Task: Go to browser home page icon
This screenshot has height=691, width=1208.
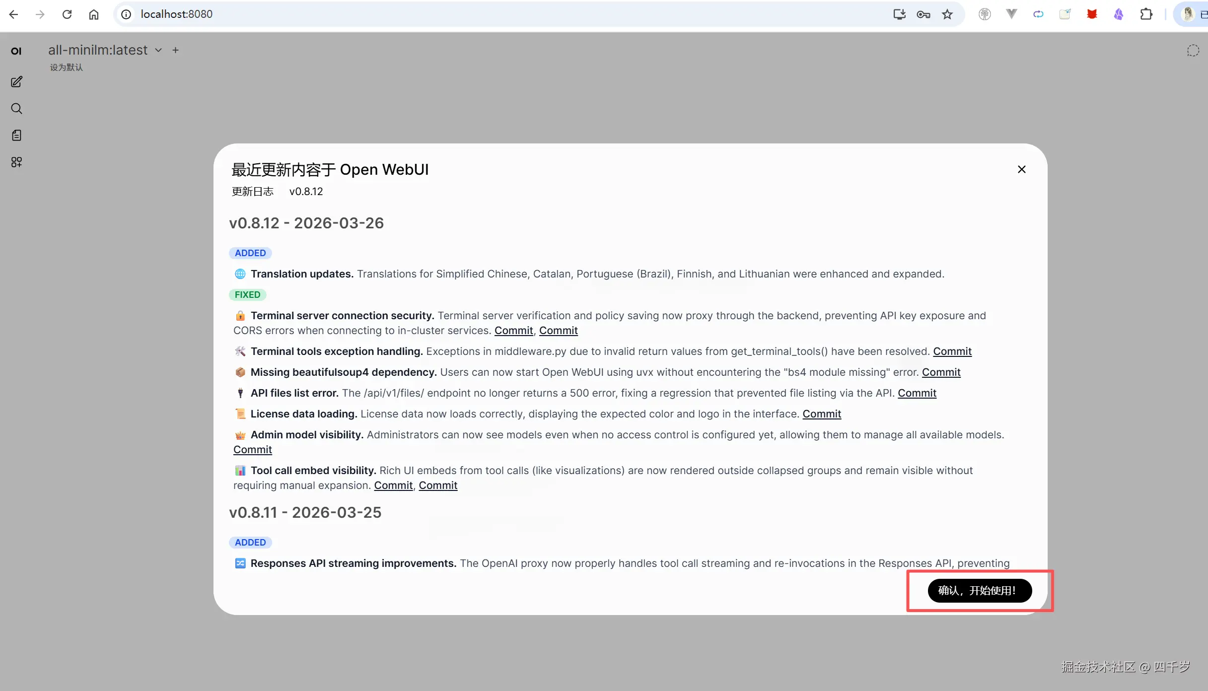Action: (x=94, y=14)
